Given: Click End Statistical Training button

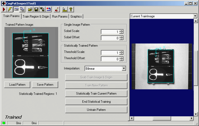Looking at the screenshot, I should tap(96, 102).
